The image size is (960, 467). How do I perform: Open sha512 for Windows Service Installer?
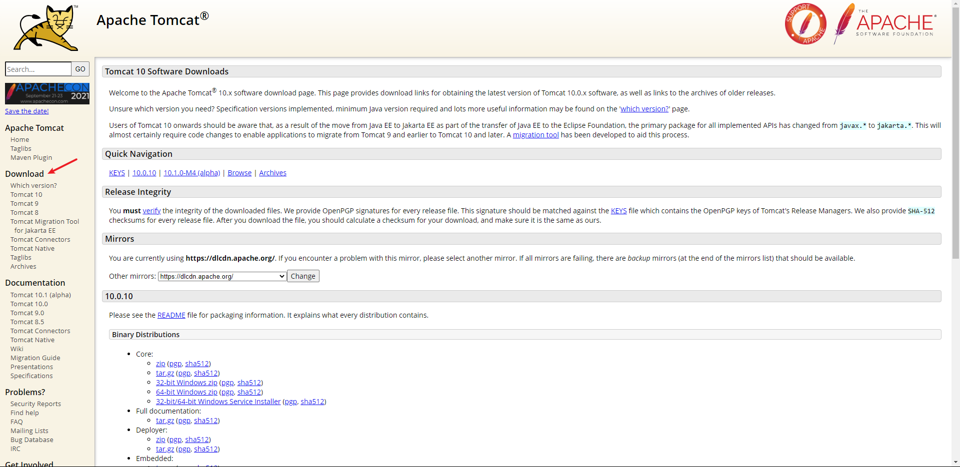(312, 402)
